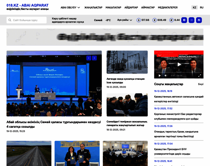This screenshot has height=166, width=210.
Task: Click the ruble currency icon
Action: (x=171, y=20)
